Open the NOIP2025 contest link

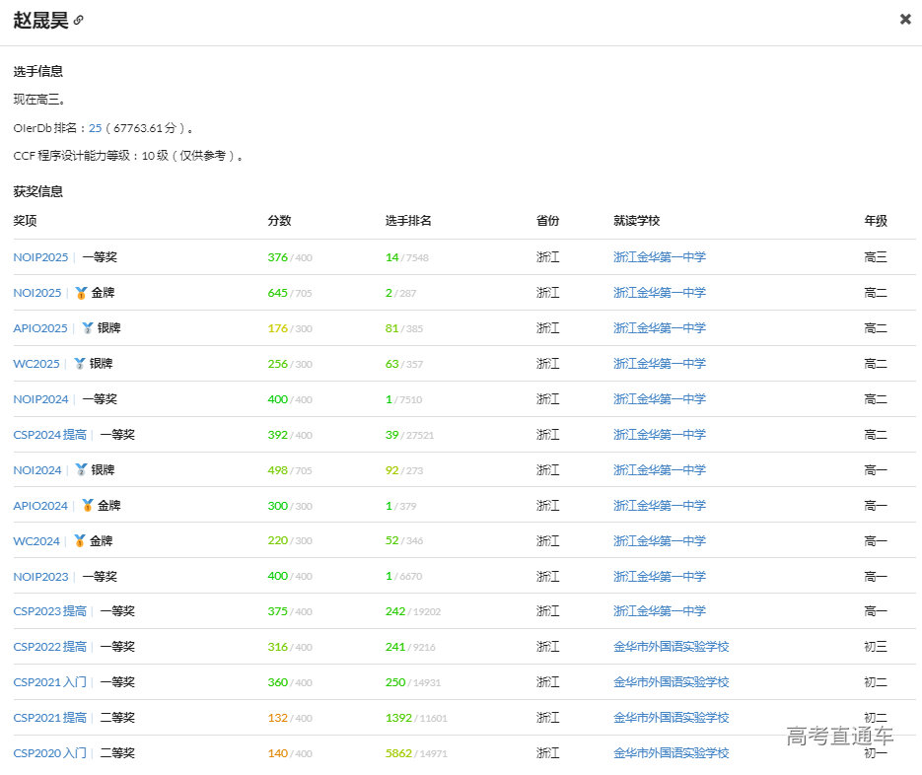[x=40, y=257]
